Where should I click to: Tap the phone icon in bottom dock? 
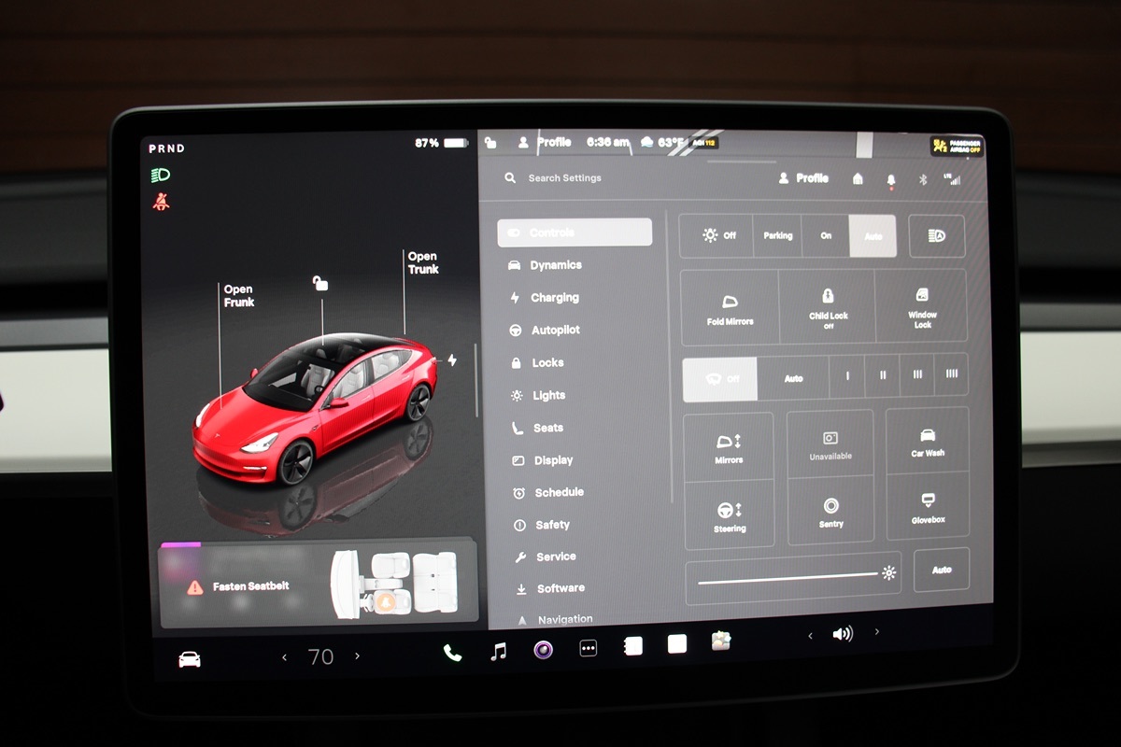(452, 653)
